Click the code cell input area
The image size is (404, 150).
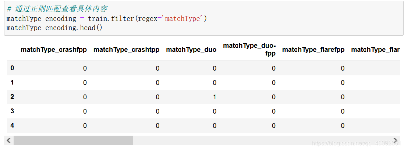pyautogui.click(x=203, y=18)
